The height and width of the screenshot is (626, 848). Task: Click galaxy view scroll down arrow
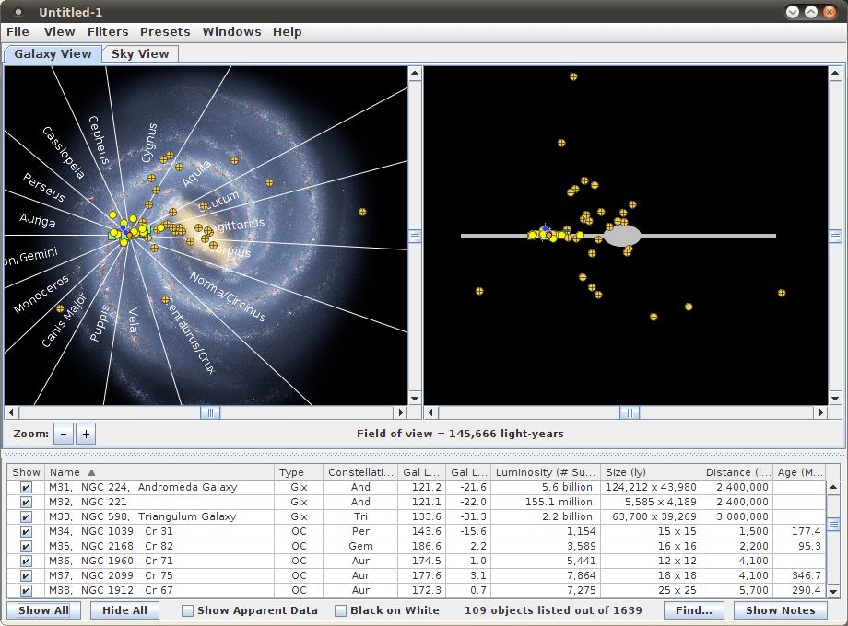415,399
